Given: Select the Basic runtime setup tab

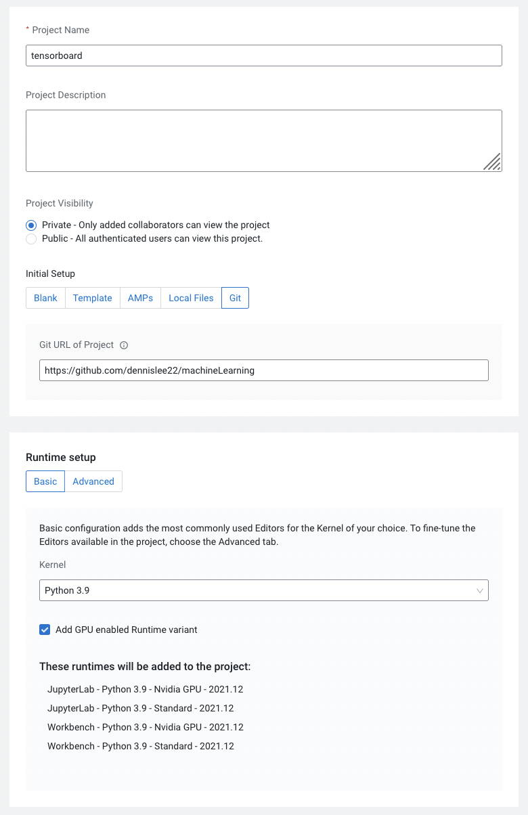Looking at the screenshot, I should [45, 481].
